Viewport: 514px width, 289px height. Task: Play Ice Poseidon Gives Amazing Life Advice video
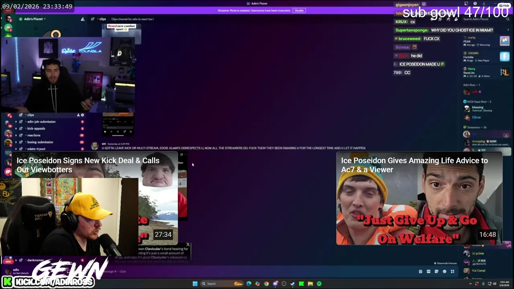coord(419,198)
